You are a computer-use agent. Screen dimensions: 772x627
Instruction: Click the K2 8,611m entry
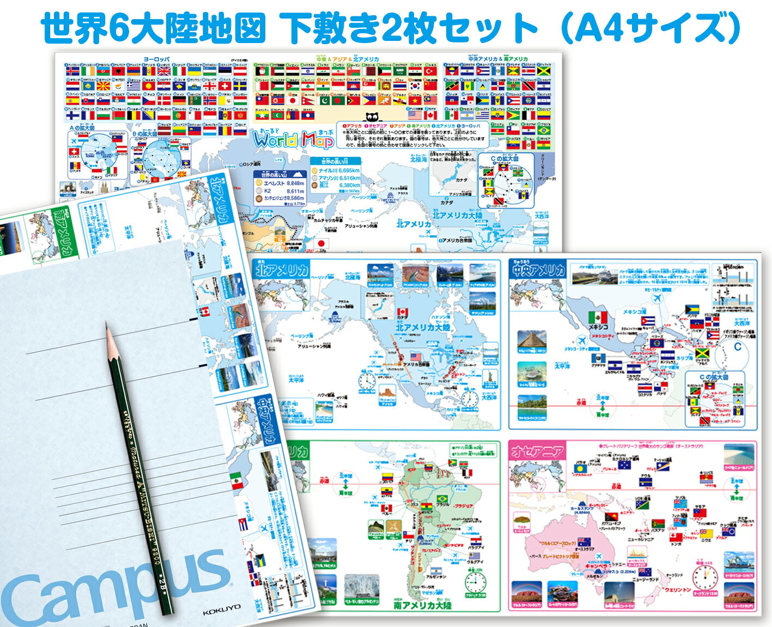coord(279,191)
